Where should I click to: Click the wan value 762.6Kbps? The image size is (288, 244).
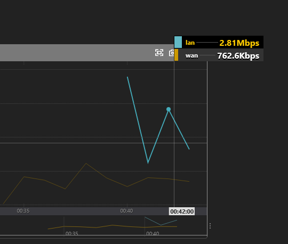[x=238, y=56]
